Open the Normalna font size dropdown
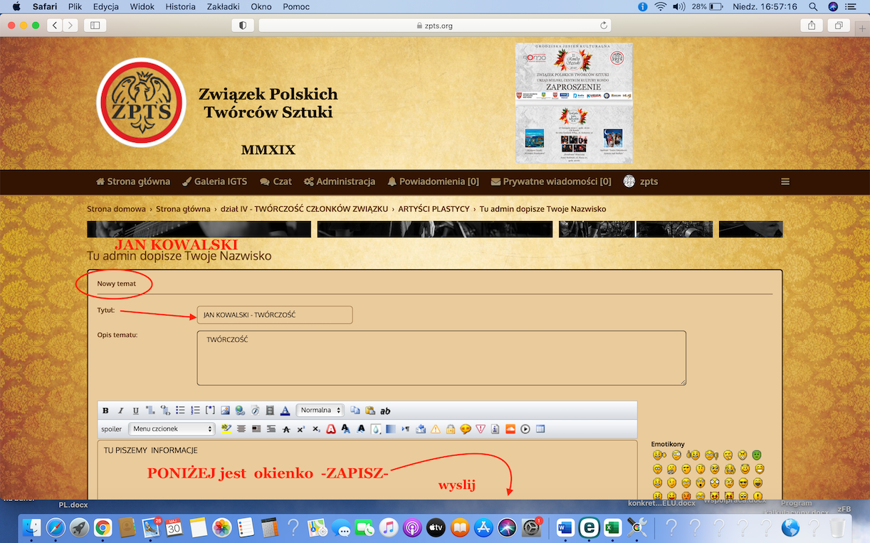The width and height of the screenshot is (870, 543). click(320, 411)
